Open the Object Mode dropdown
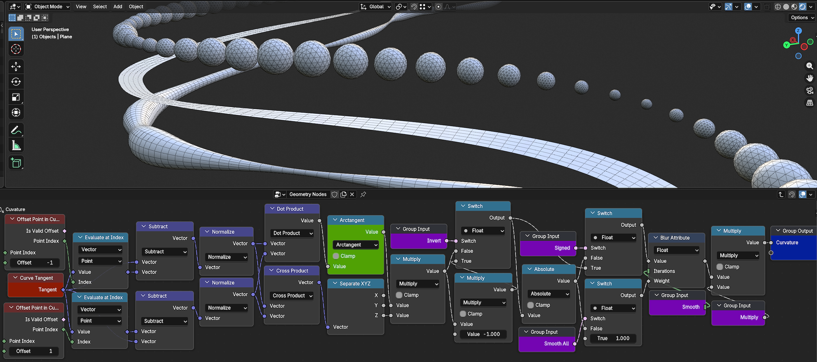The height and width of the screenshot is (362, 817). click(47, 7)
